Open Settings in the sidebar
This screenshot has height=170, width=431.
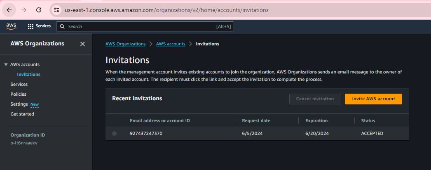[x=19, y=104]
